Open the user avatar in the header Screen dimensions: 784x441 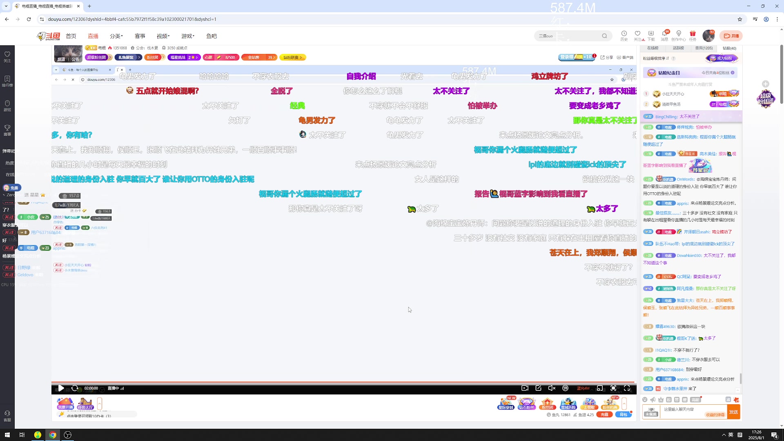(708, 36)
